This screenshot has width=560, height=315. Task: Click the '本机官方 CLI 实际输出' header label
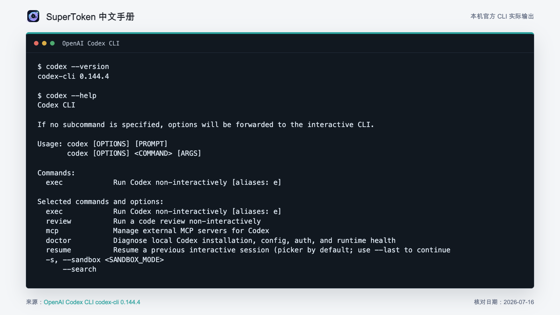pyautogui.click(x=502, y=16)
